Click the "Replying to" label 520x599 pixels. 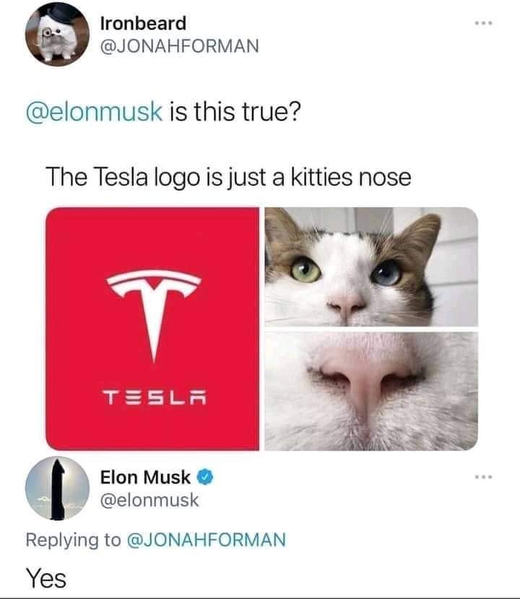coord(73,540)
